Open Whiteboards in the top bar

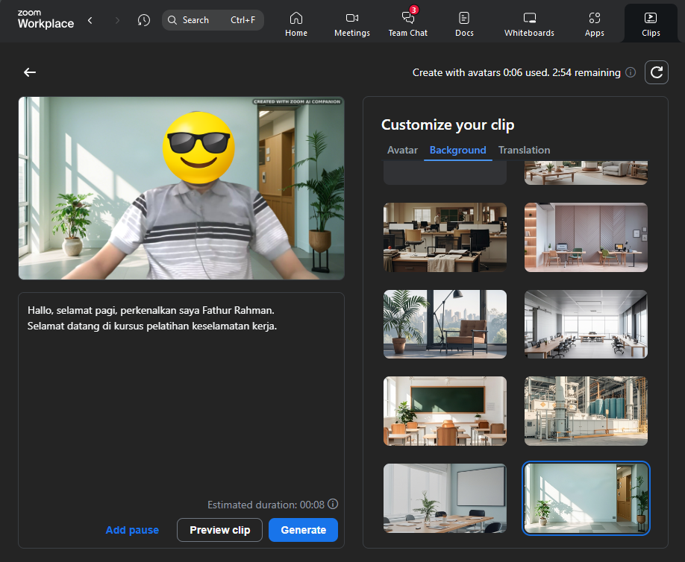(x=529, y=24)
